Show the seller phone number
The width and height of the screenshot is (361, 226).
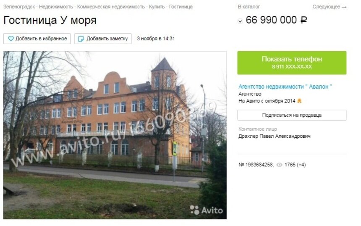(292, 63)
